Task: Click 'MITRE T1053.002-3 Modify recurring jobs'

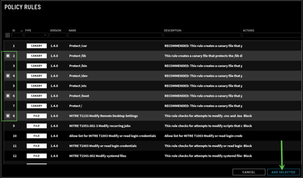Action: click(x=100, y=126)
